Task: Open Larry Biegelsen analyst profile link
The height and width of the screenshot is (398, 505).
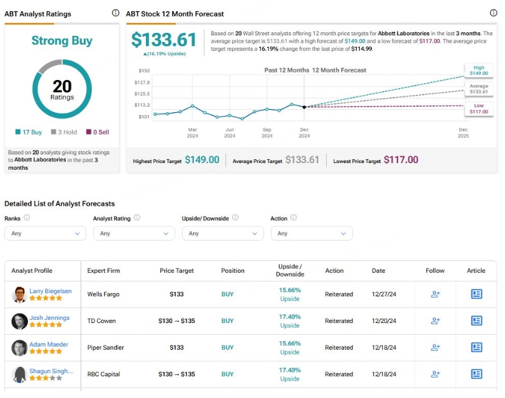Action: pyautogui.click(x=50, y=291)
